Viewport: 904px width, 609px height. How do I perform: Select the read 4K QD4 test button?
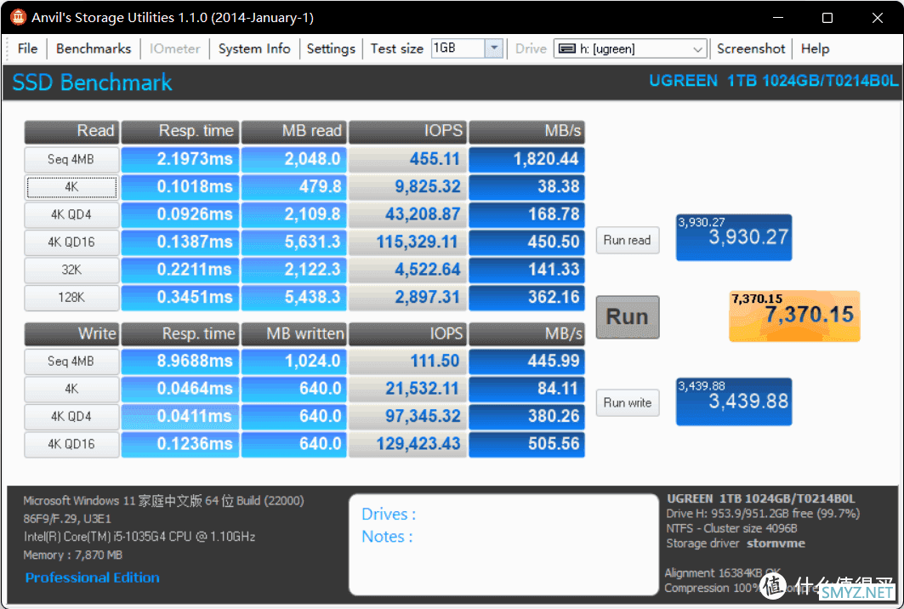click(x=71, y=214)
